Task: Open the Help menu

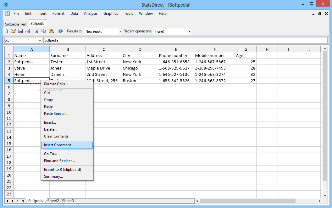Action: 163,14
